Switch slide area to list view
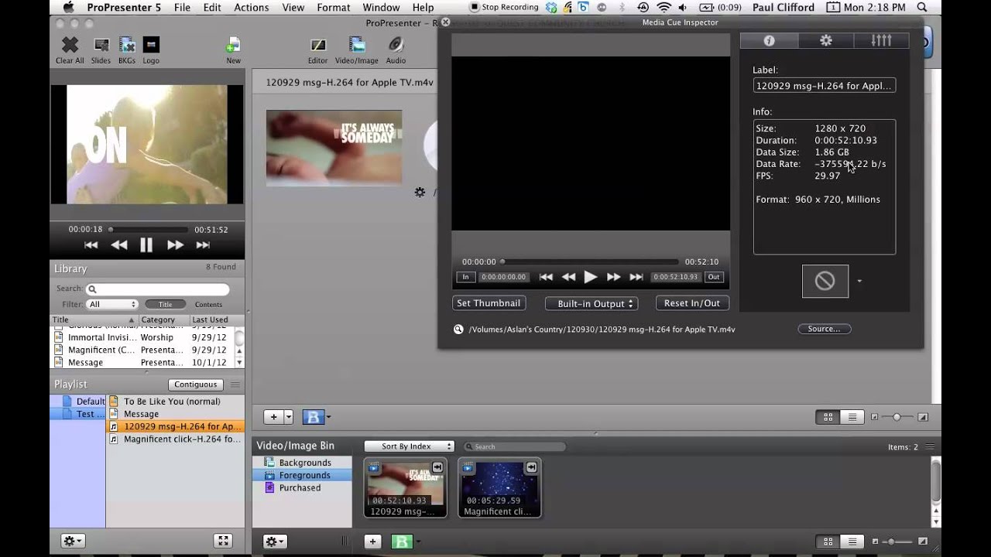This screenshot has height=557, width=991. 852,417
